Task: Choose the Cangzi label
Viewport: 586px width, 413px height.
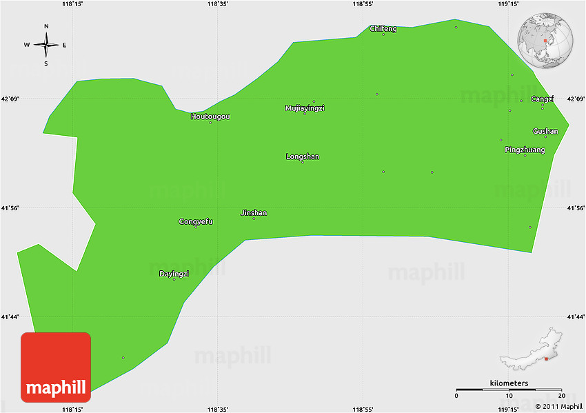Action: click(x=543, y=99)
